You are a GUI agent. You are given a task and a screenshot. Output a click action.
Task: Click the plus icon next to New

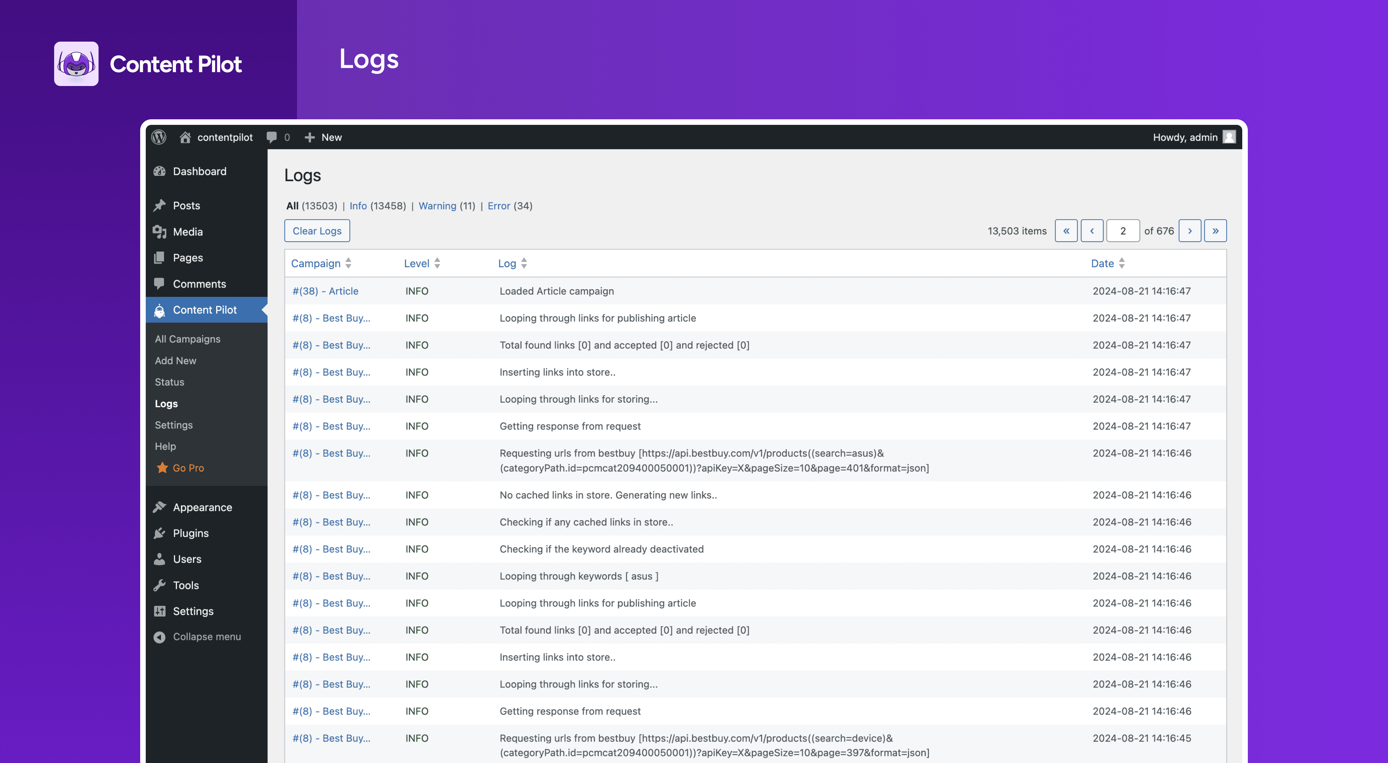tap(309, 137)
